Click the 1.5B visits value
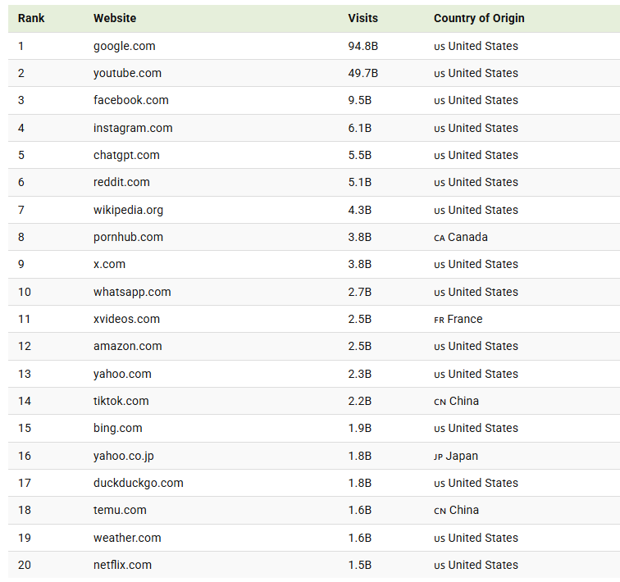Viewport: 620px width, 582px height. [360, 565]
